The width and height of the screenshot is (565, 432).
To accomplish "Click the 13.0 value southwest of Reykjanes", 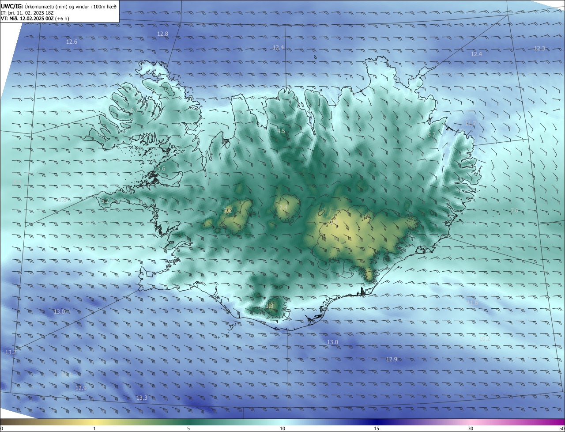I will [x=59, y=312].
